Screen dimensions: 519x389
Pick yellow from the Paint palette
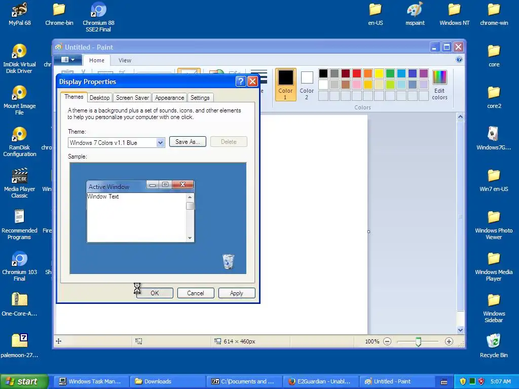coord(379,73)
